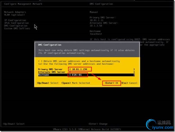Click the <Space> Mark Selected hint
The image size is (175, 132).
[x=76, y=83]
